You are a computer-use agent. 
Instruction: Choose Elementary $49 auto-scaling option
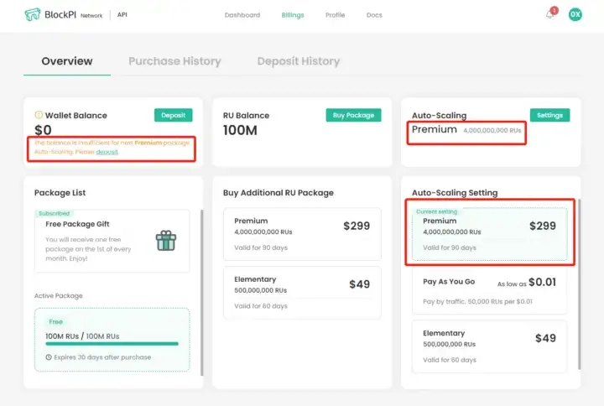pyautogui.click(x=490, y=346)
